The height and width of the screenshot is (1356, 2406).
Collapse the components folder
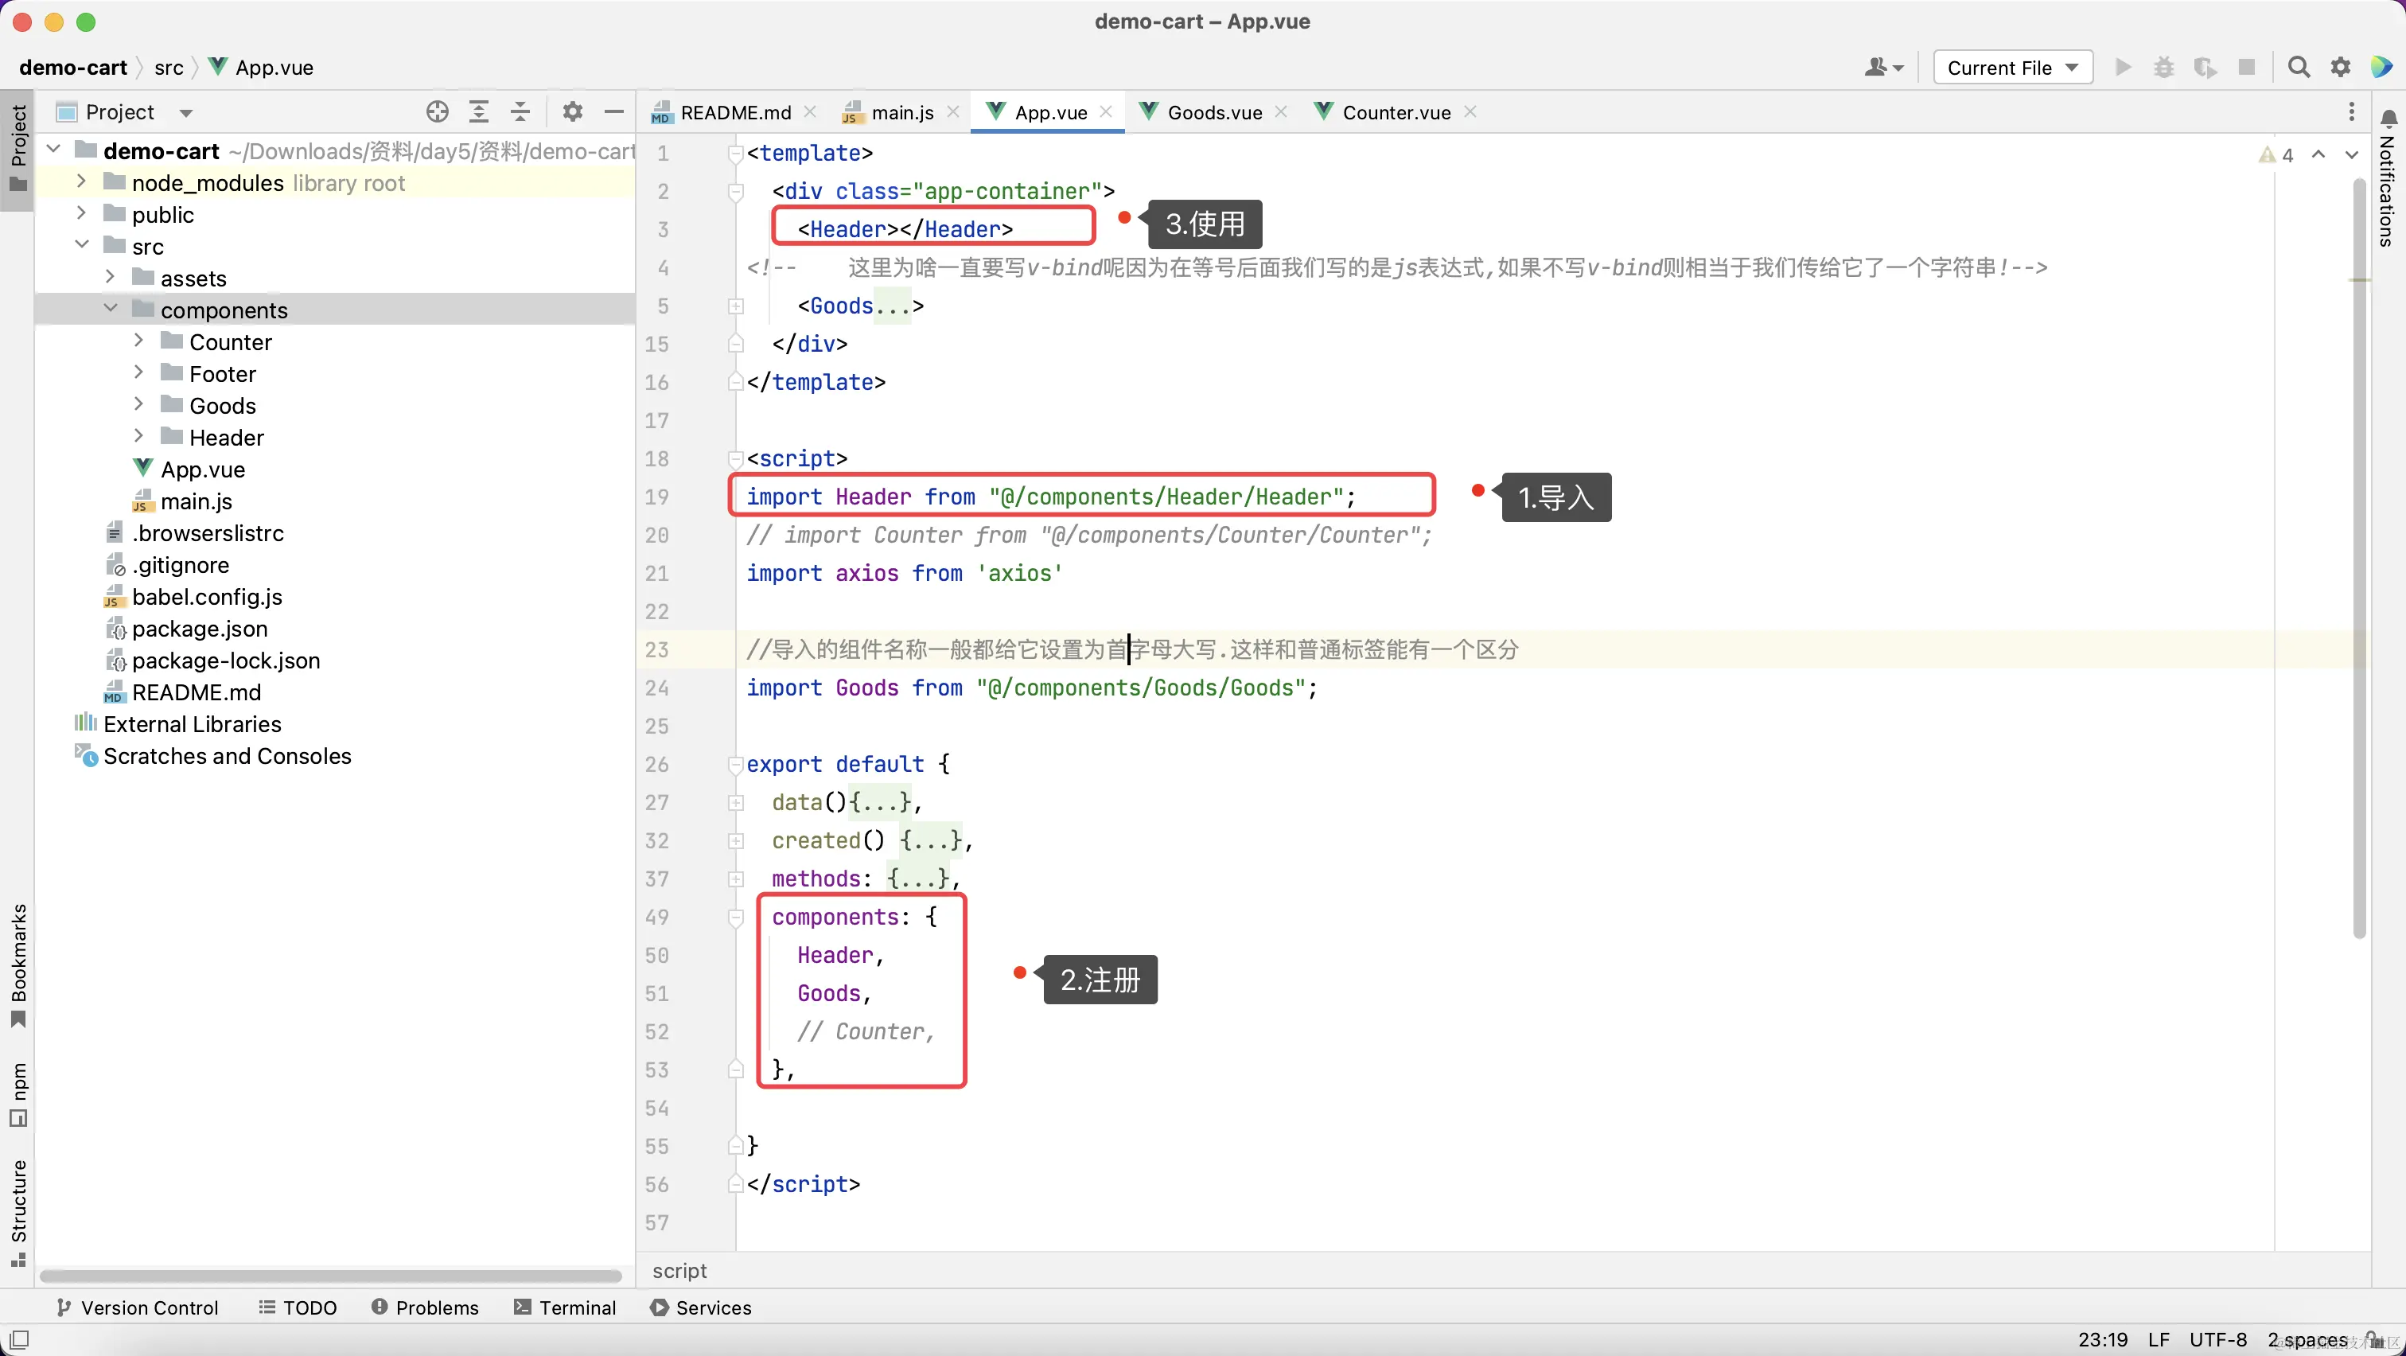click(109, 308)
